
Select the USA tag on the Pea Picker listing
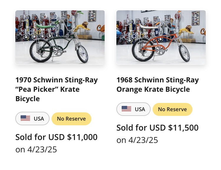click(32, 119)
